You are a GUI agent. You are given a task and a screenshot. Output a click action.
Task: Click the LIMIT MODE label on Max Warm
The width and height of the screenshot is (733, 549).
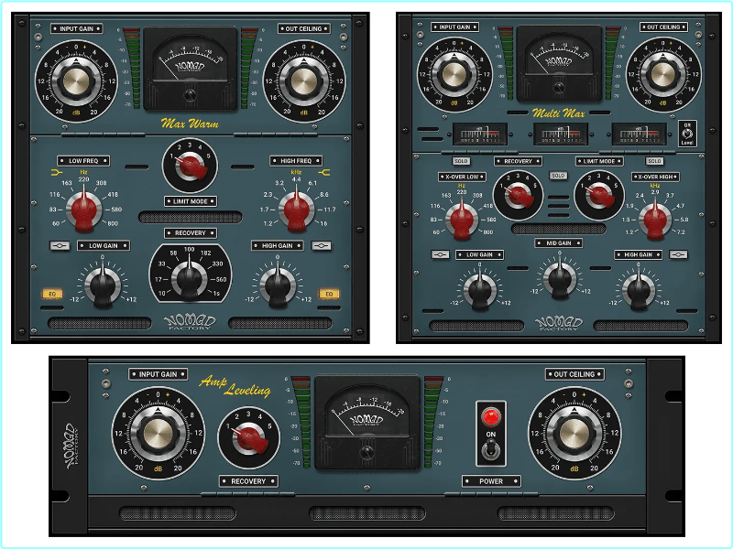tap(191, 201)
